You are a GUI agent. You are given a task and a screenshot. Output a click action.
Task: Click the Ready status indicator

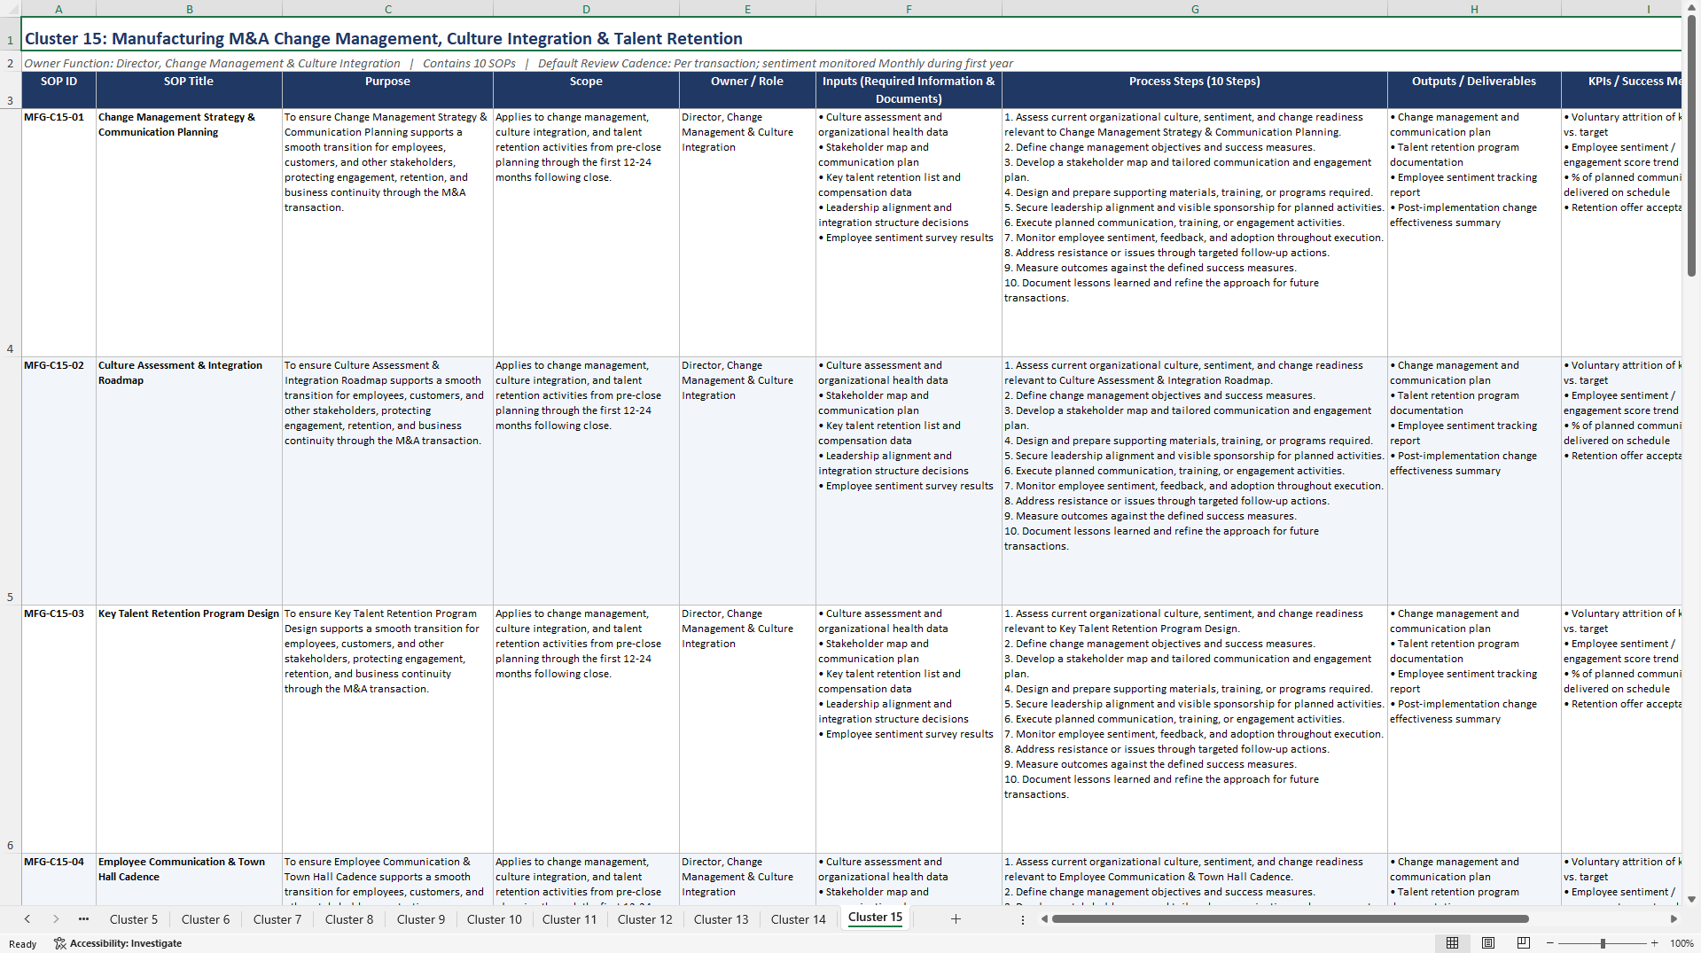tap(22, 944)
